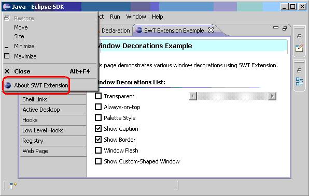Open the editor area fast view icon
The image size is (309, 196).
299,48
